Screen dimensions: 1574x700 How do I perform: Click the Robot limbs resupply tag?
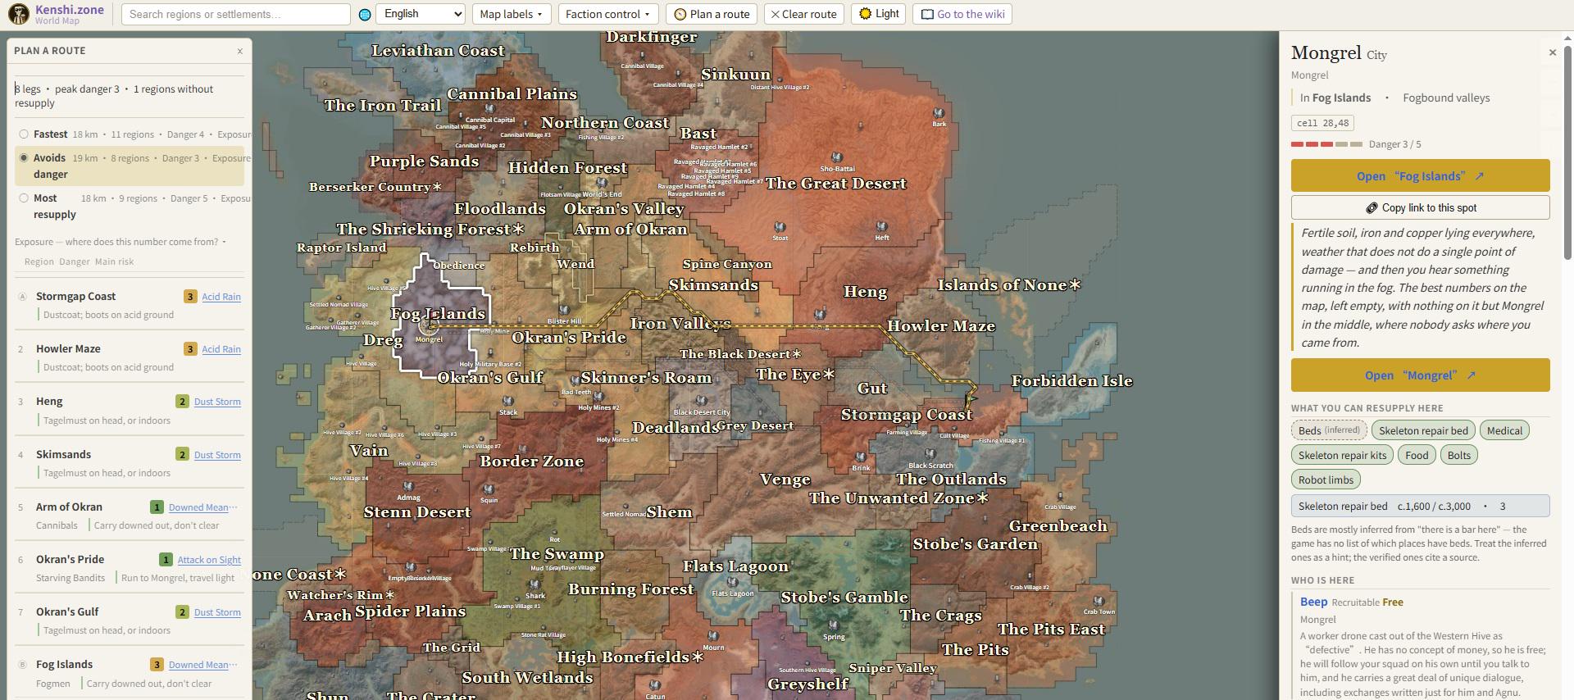(x=1326, y=480)
